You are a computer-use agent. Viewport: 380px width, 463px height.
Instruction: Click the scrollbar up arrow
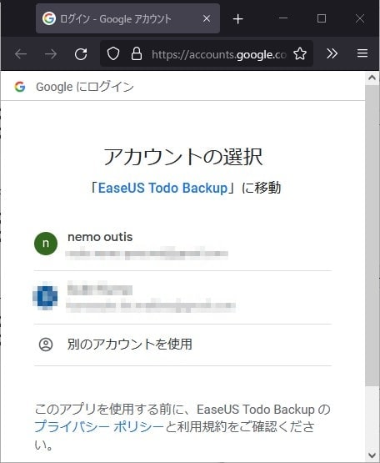tap(372, 78)
